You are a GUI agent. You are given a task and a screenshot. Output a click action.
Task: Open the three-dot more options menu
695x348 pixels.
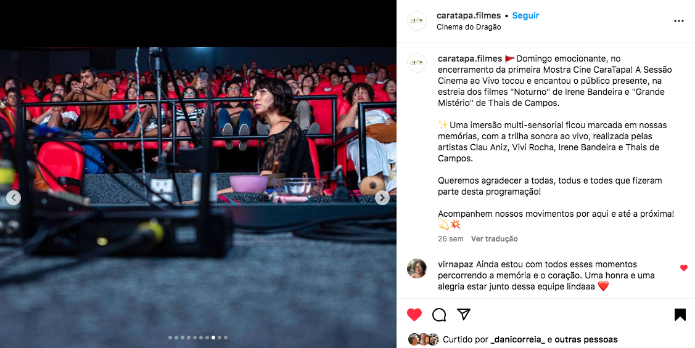point(678,21)
